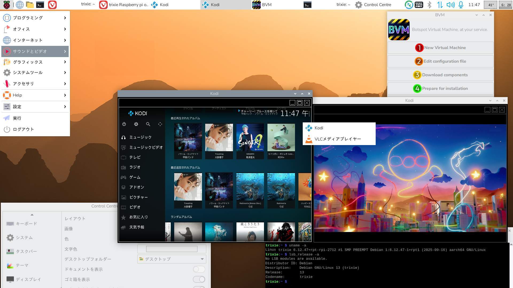This screenshot has height=288, width=513.
Task: Choose ログアウト from main menu
Action: coord(23,129)
